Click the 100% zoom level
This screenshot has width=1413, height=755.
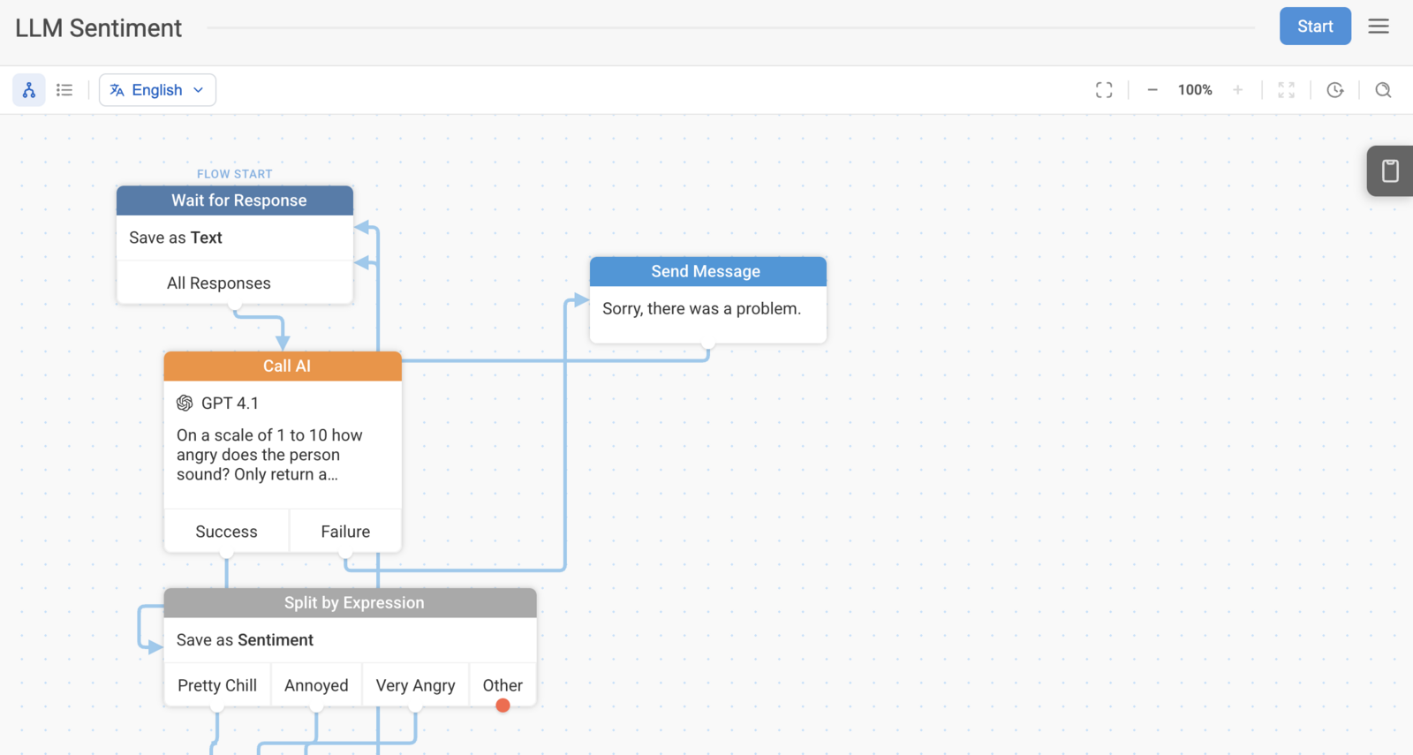(x=1195, y=90)
